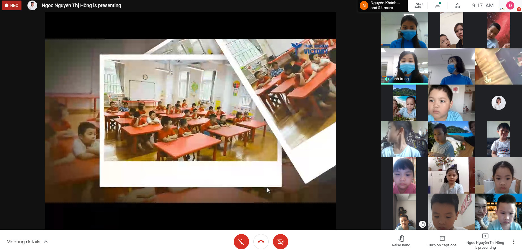522x252 pixels.
Task: Open the 'is presenting' screen share options
Action: point(485,242)
